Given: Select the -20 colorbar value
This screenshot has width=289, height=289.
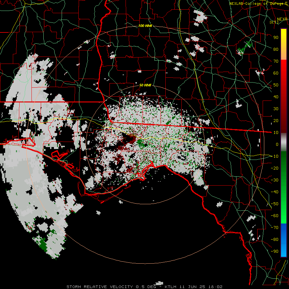Looking at the screenshot, I should (275, 168).
